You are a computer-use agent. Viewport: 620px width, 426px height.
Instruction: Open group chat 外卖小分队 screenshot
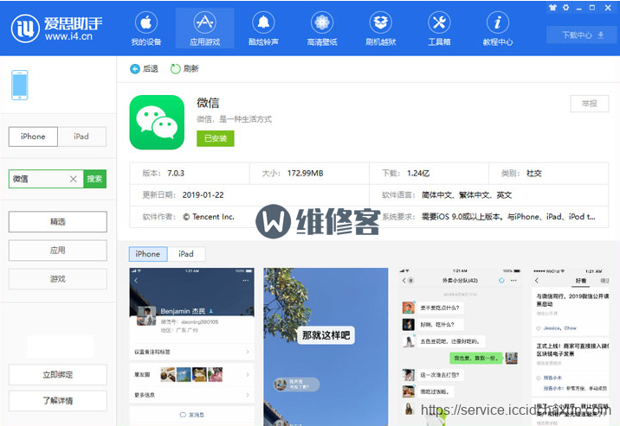pos(460,347)
